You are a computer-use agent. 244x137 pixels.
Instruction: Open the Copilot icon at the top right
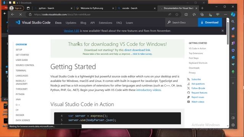(x=233, y=14)
